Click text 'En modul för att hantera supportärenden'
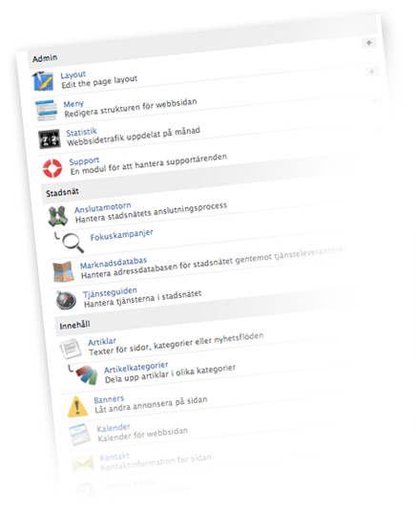The width and height of the screenshot is (416, 511). (x=149, y=164)
